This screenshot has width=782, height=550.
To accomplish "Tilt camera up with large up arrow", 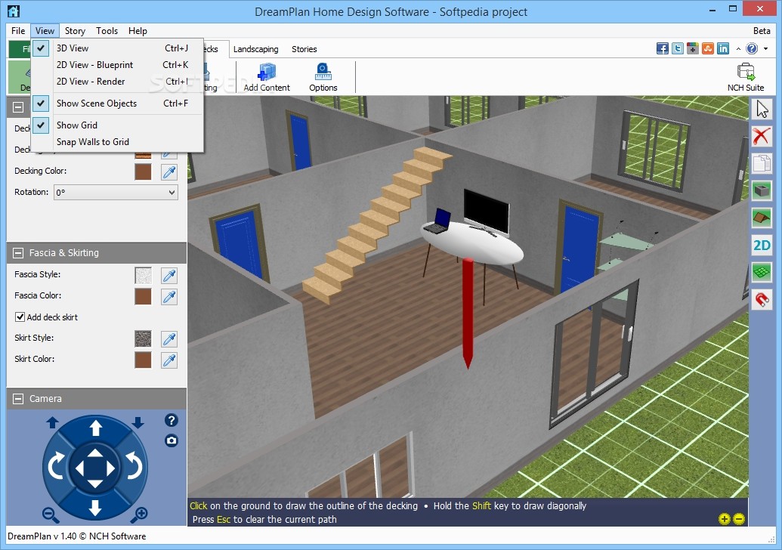I will click(95, 428).
